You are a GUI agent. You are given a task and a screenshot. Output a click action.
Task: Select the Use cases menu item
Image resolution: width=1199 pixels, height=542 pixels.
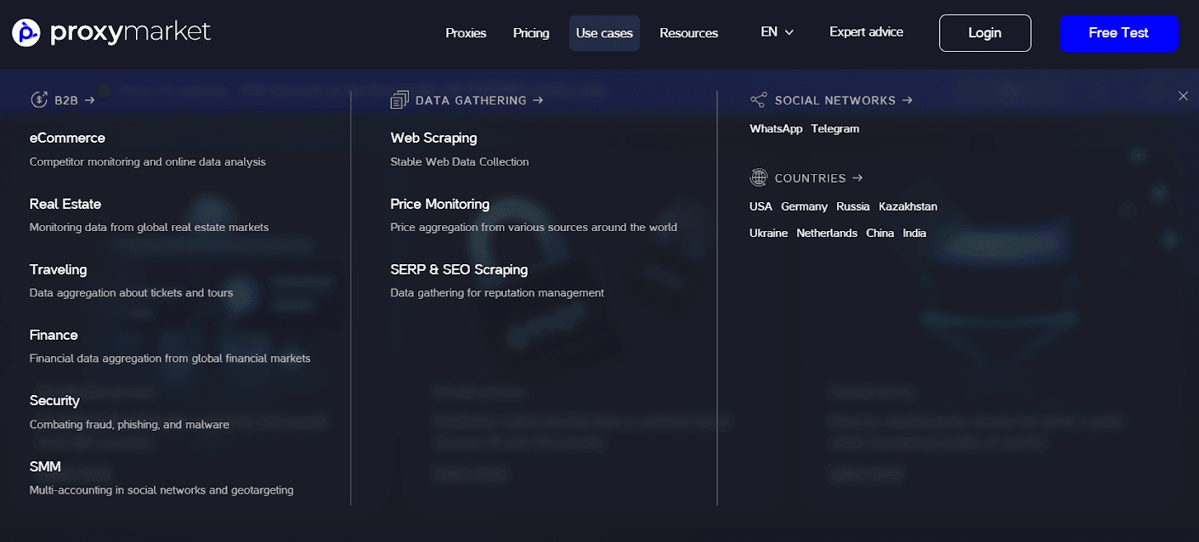(x=604, y=33)
